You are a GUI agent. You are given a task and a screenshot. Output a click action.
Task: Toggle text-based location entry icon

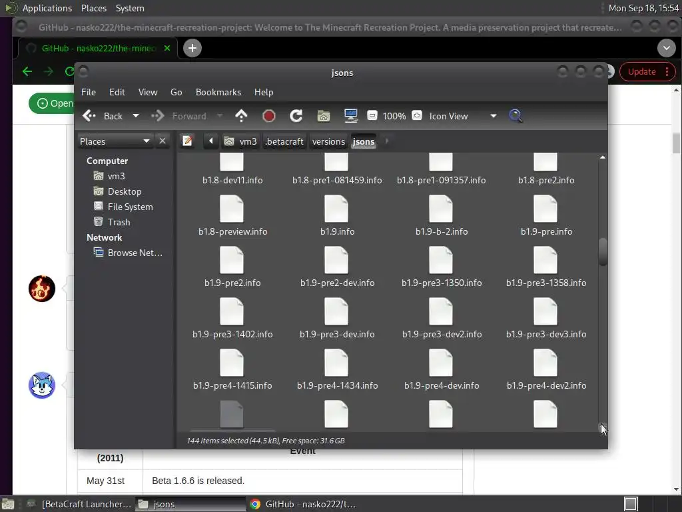coord(187,141)
